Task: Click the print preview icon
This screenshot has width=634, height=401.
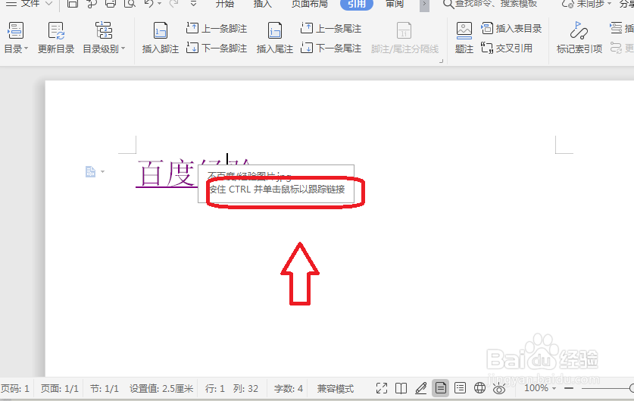Action: [x=130, y=4]
